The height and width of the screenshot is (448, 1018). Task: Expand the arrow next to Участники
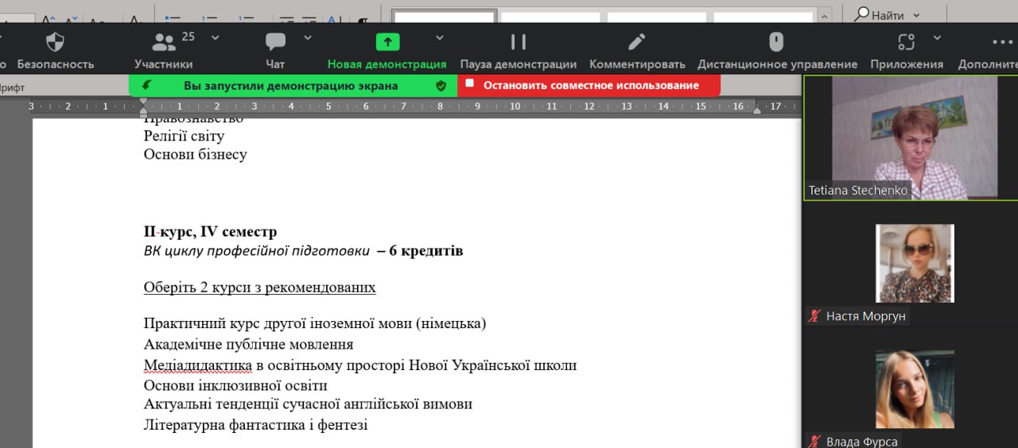pos(215,37)
